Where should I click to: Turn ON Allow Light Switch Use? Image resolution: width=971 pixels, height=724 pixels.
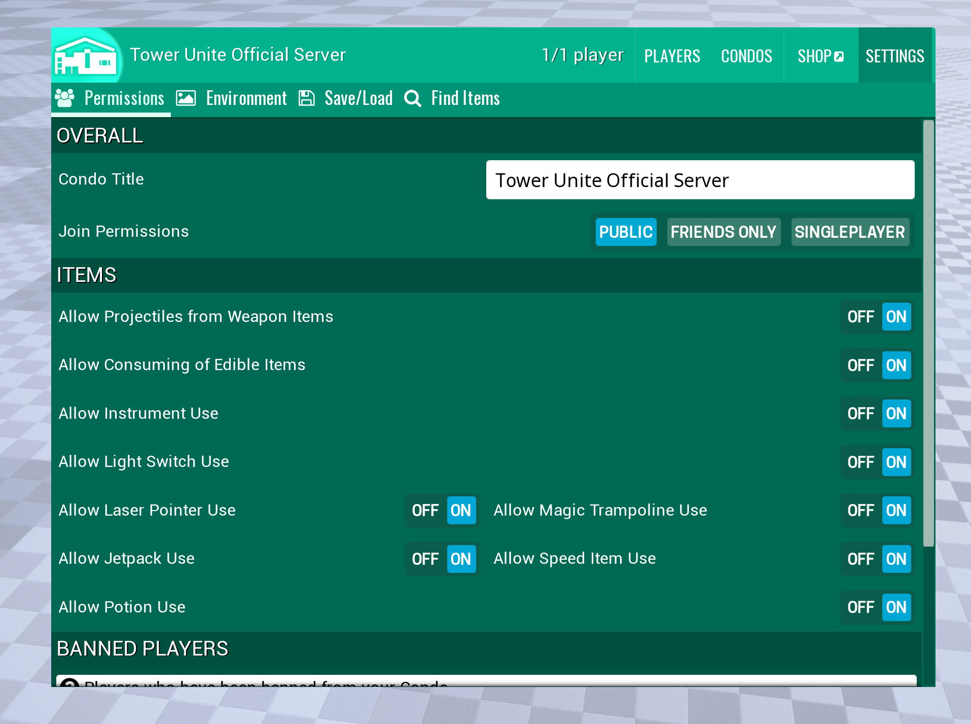[896, 462]
